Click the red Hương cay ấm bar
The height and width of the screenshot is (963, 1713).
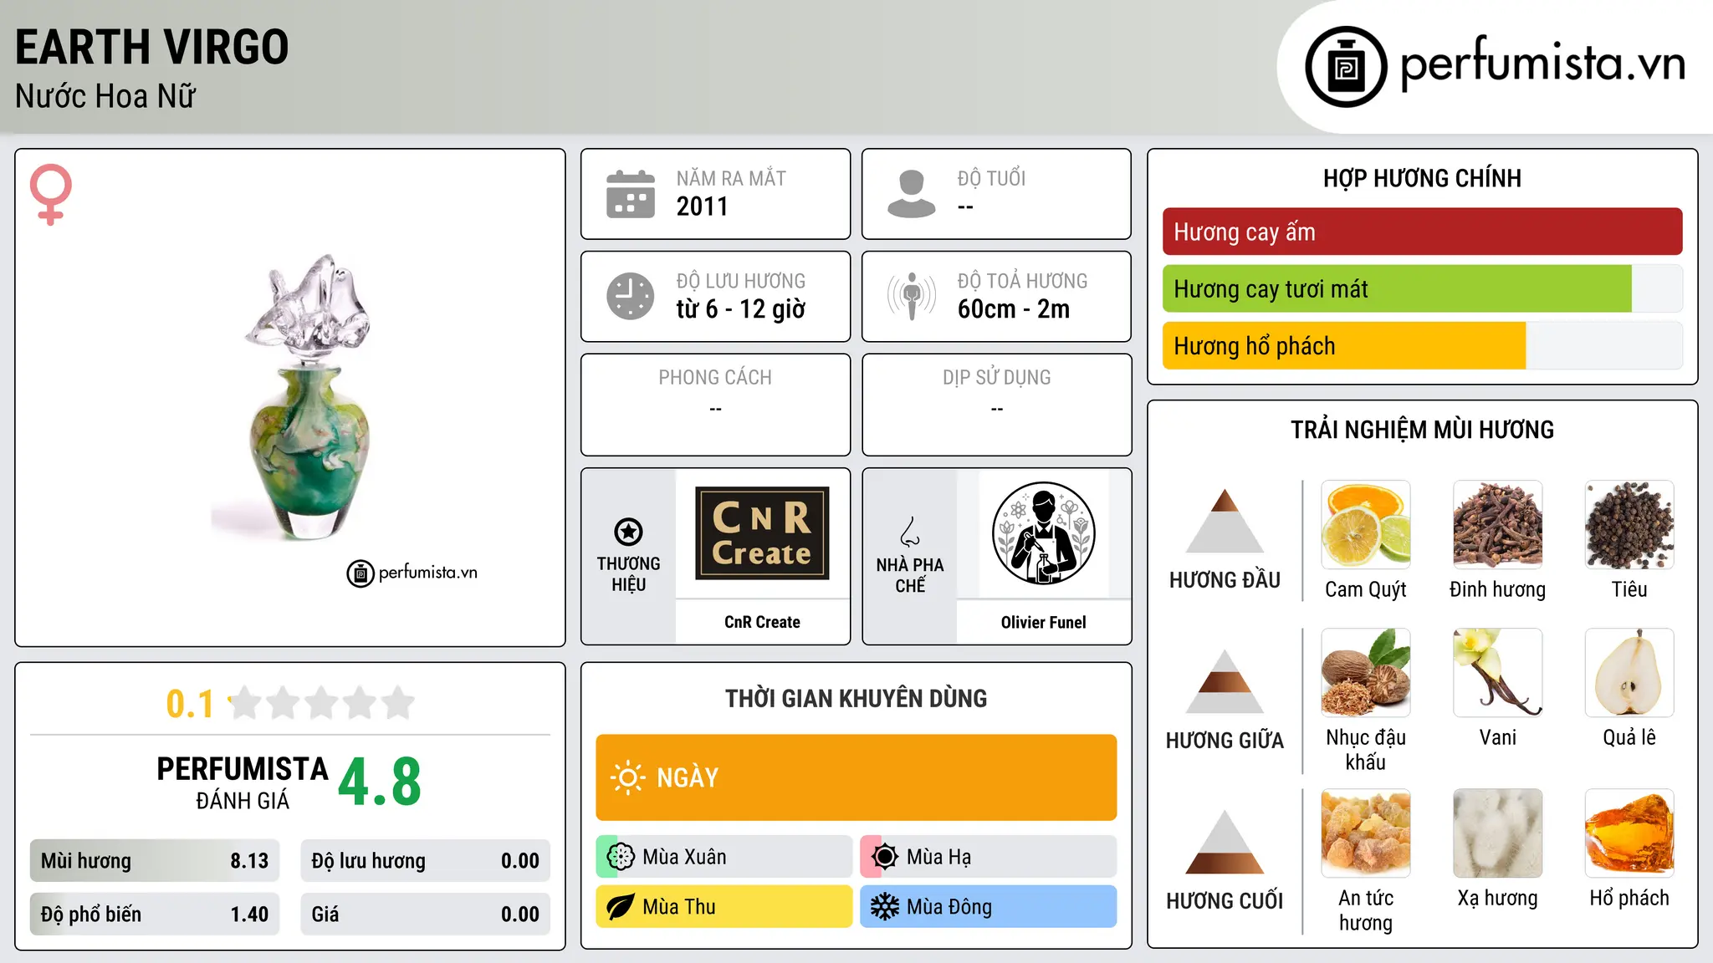point(1422,232)
